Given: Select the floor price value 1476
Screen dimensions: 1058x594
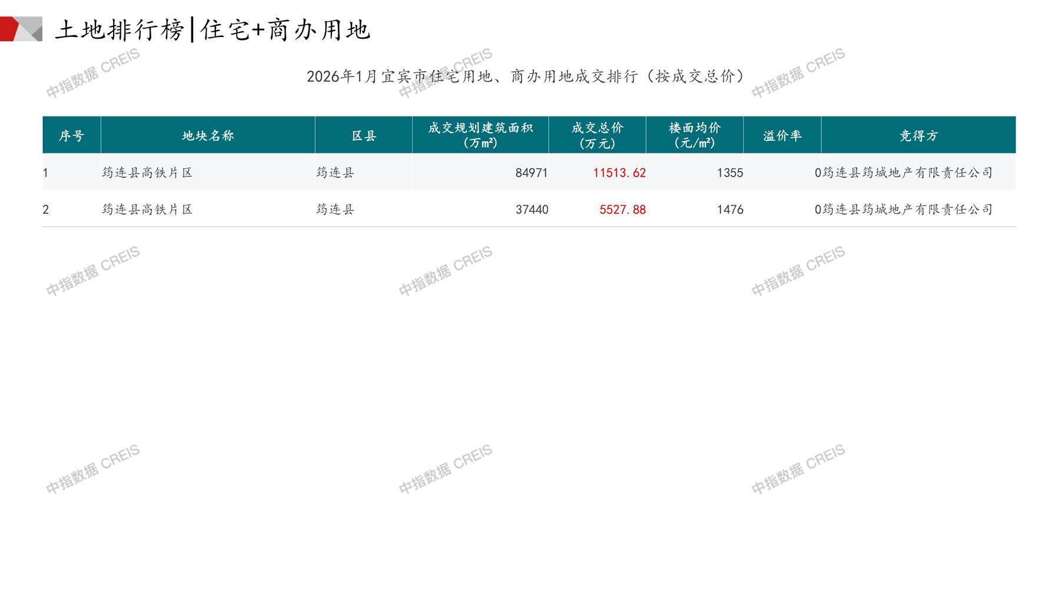Looking at the screenshot, I should click(x=729, y=209).
